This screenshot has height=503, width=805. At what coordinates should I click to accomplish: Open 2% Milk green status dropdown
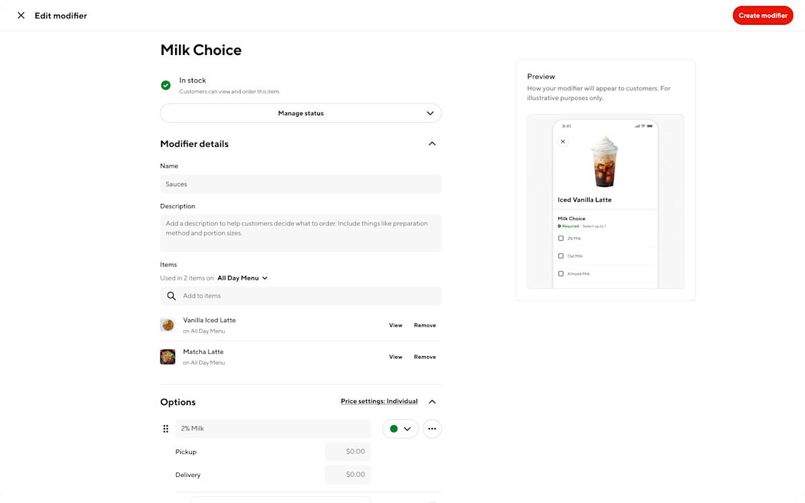tap(400, 429)
